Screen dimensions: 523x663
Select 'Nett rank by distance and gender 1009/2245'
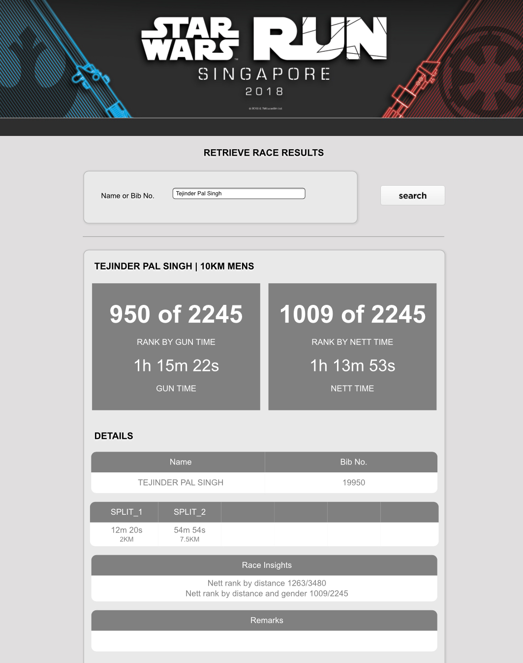pos(267,594)
